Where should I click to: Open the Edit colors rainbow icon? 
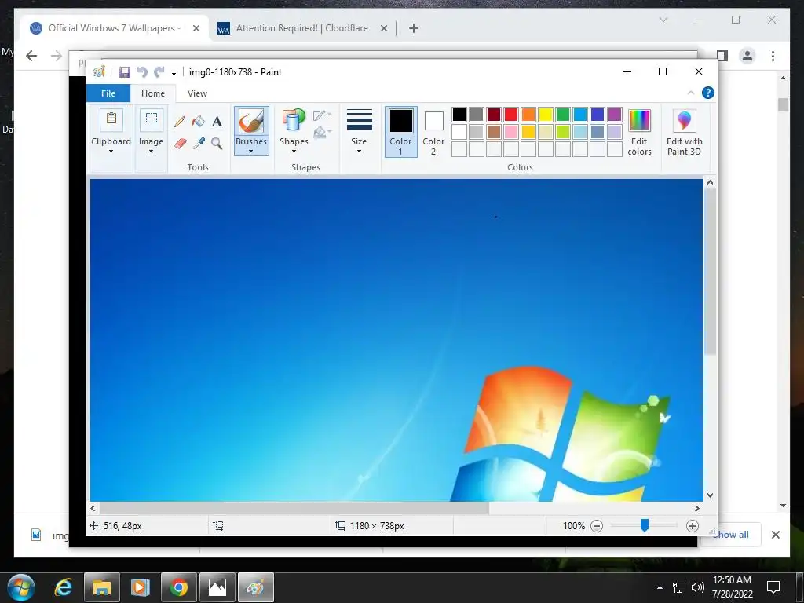[x=639, y=121]
